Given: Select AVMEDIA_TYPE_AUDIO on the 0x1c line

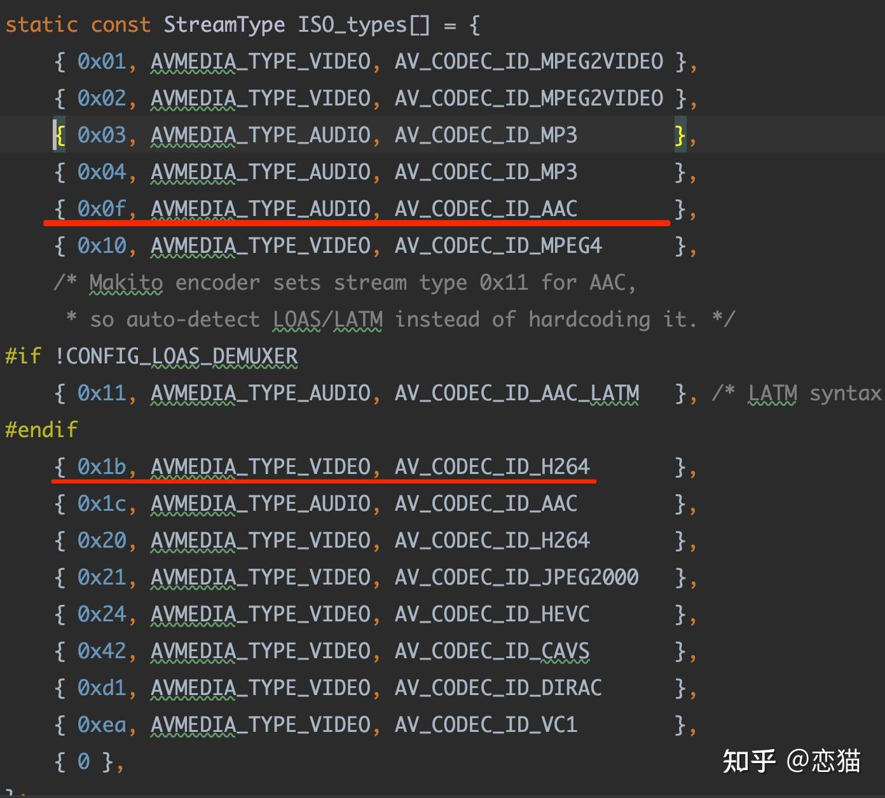Looking at the screenshot, I should point(261,503).
